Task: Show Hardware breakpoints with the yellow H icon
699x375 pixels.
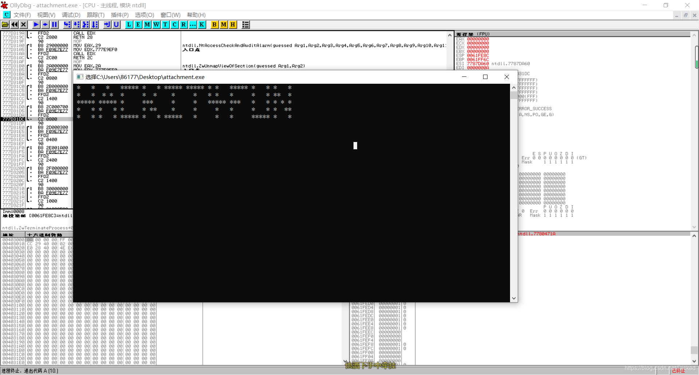Action: pyautogui.click(x=233, y=24)
